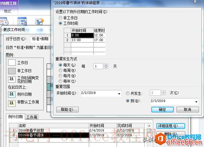Open the 甘特图工具 contextual tab
The image size is (204, 147).
click(x=8, y=3)
